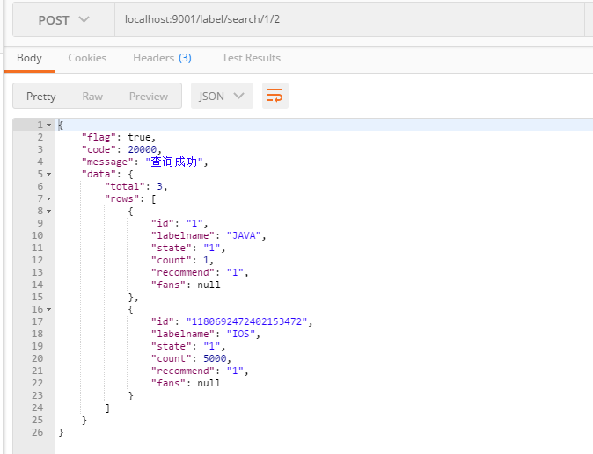Image resolution: width=593 pixels, height=454 pixels.
Task: Click the request URL field localhost:9001/label/search/1/2
Action: (x=349, y=19)
